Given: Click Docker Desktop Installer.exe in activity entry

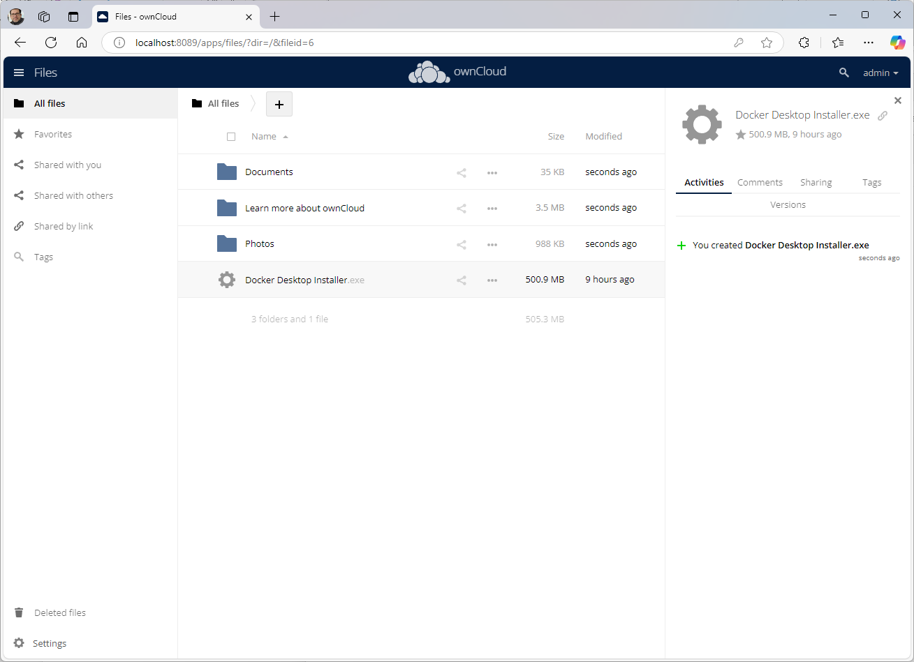Looking at the screenshot, I should [807, 245].
